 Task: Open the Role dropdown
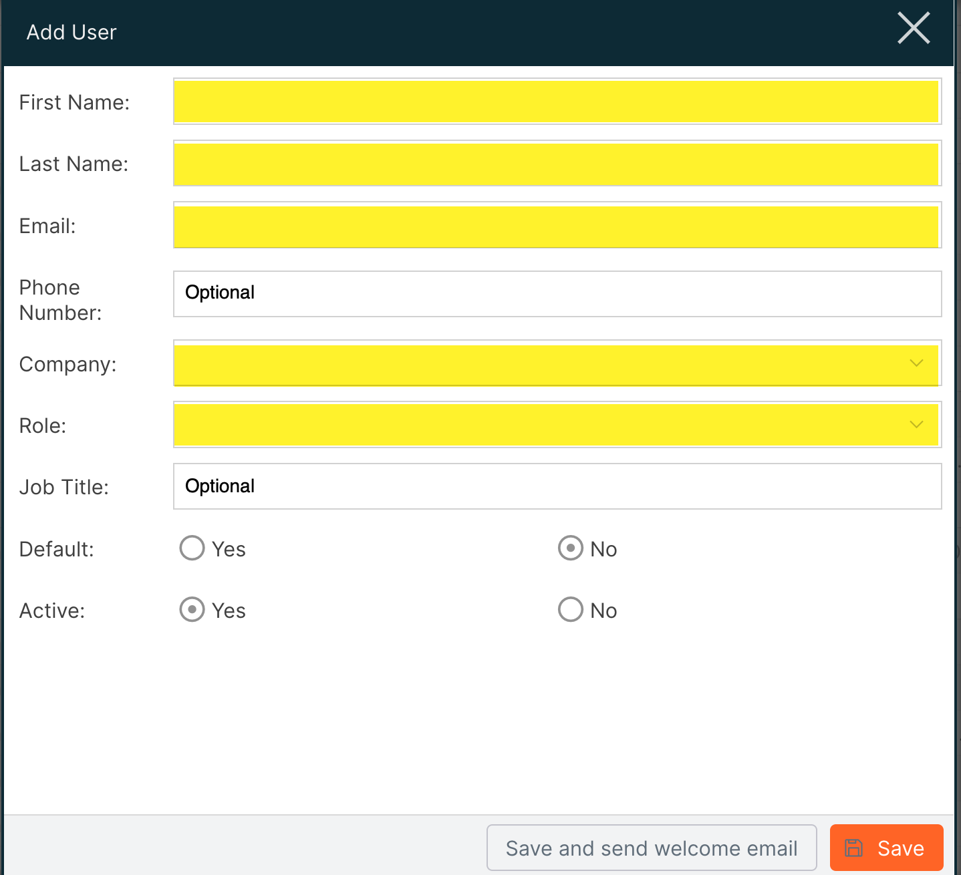tap(557, 425)
